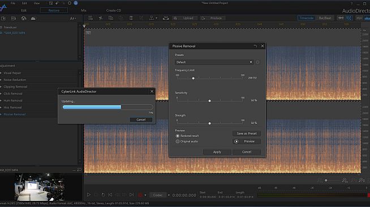Close the CyberLink AudioDirector dialog
Viewport: 370px width, 207px height.
(x=152, y=91)
